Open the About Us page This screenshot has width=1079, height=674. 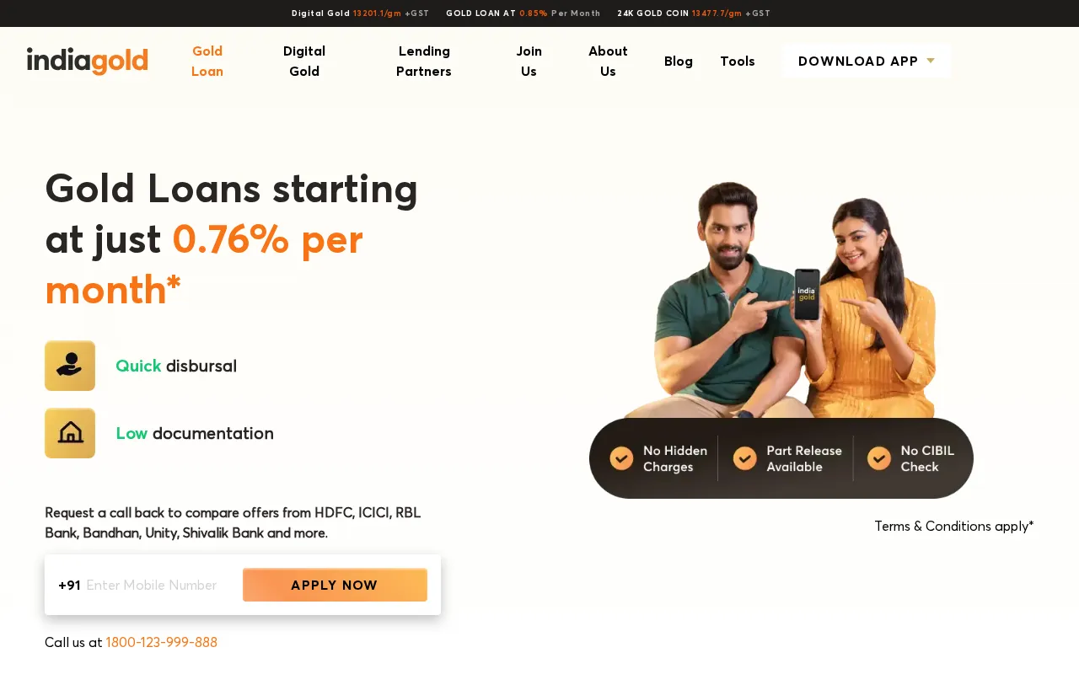tap(608, 61)
